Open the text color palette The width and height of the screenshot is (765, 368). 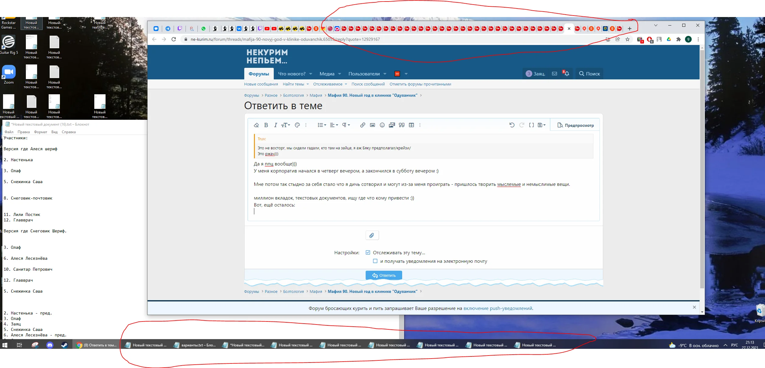coord(297,125)
